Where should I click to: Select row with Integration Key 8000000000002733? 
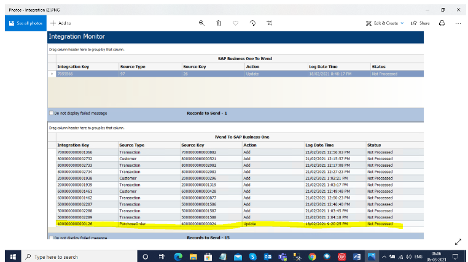pyautogui.click(x=240, y=166)
